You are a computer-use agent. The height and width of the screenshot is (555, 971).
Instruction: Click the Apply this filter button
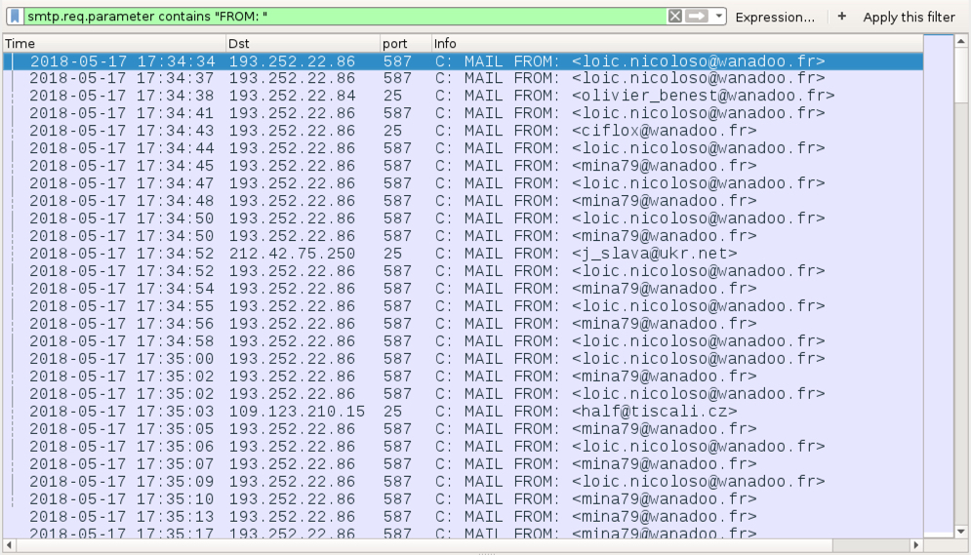(x=909, y=18)
